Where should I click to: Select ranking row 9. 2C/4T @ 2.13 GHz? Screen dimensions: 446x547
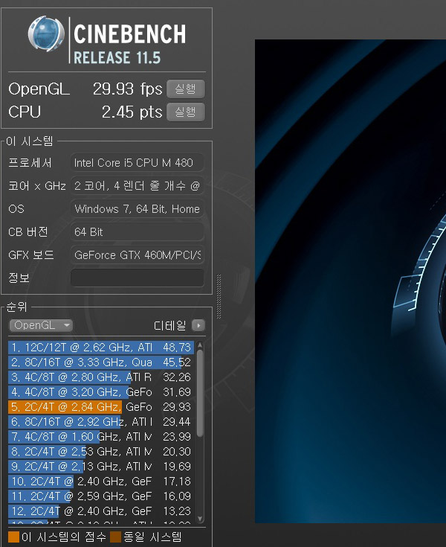pos(101,467)
